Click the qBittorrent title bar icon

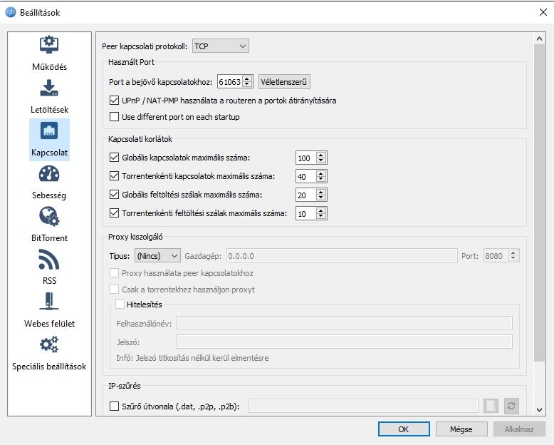(x=11, y=12)
